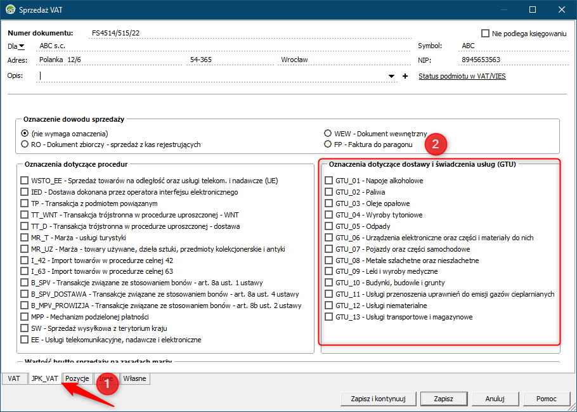
Task: Open the Dla dropdown arrow
Action: [x=22, y=46]
